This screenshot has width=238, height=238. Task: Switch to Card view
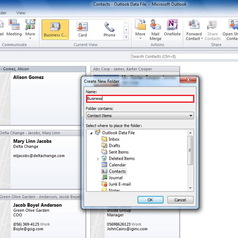click(x=82, y=30)
